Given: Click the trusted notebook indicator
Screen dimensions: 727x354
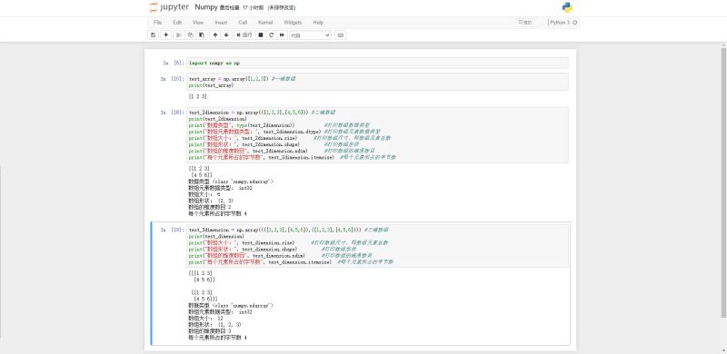Looking at the screenshot, I should point(525,23).
